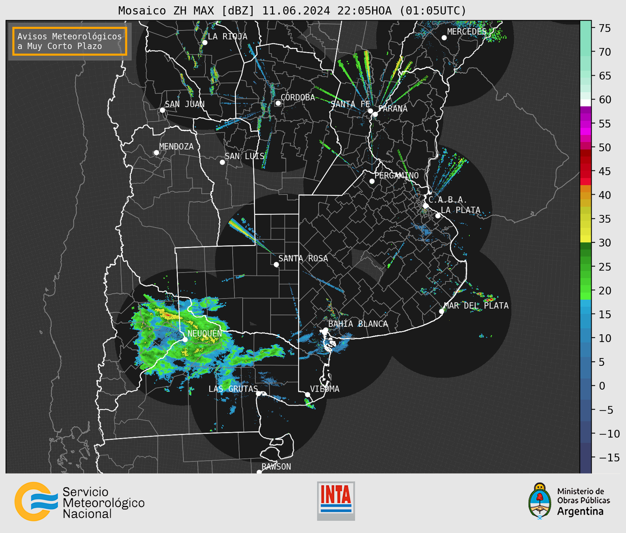Image resolution: width=626 pixels, height=533 pixels.
Task: Click the SANTA FE city label
Action: (350, 104)
